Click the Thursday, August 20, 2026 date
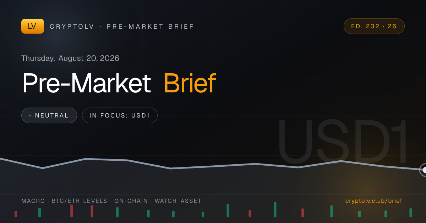Screen dimensions: 426x223 point(70,58)
